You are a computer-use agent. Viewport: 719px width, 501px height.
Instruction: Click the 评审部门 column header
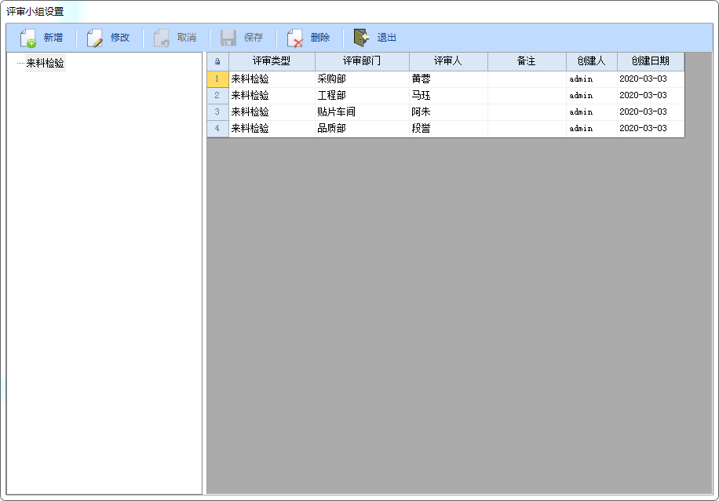[363, 61]
